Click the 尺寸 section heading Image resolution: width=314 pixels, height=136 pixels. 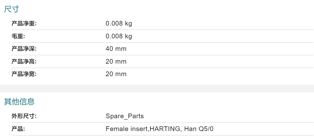(11, 9)
